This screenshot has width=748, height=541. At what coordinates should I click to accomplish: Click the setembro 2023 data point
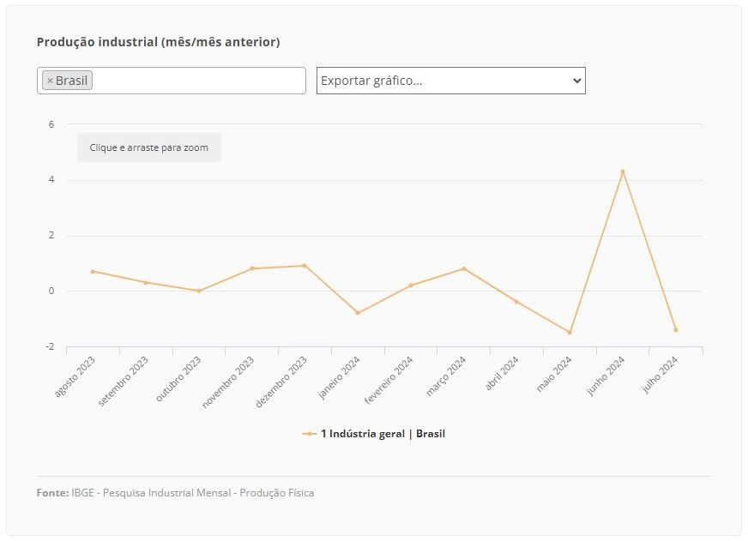[146, 283]
